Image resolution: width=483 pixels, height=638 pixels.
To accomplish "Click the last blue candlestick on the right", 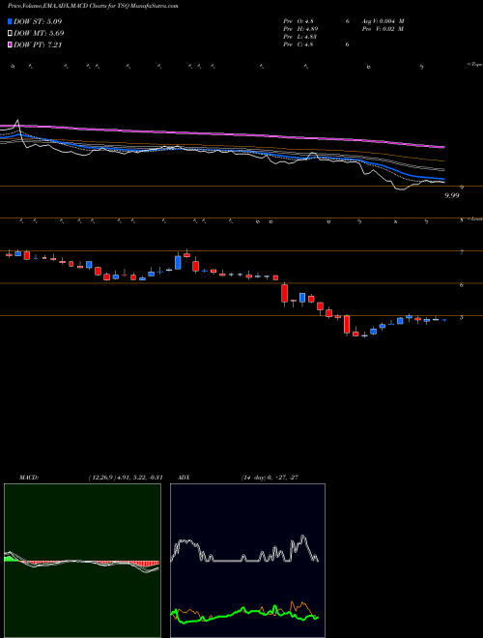I will (444, 320).
